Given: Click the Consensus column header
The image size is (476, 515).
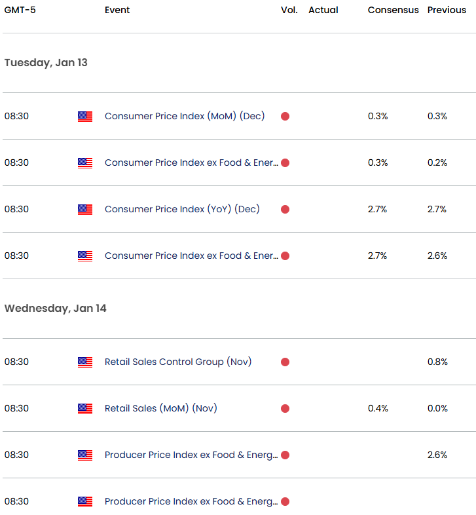Looking at the screenshot, I should point(393,10).
